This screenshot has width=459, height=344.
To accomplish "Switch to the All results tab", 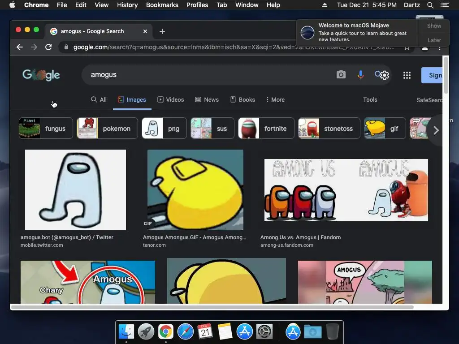I will point(99,100).
